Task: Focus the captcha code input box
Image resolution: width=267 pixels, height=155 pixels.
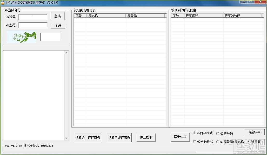Action: [51, 37]
